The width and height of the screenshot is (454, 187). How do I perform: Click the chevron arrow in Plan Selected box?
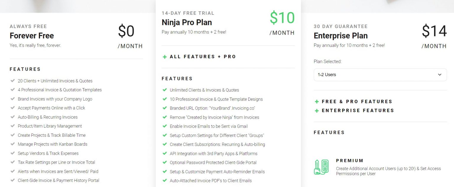tap(440, 75)
